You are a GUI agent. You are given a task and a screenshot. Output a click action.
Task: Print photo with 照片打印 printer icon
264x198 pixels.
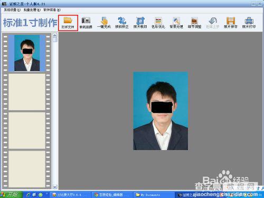pos(249,23)
